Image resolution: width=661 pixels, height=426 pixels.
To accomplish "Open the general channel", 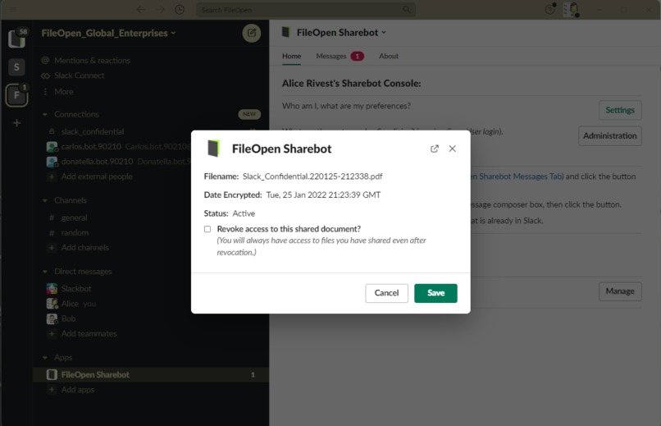I will coord(74,218).
